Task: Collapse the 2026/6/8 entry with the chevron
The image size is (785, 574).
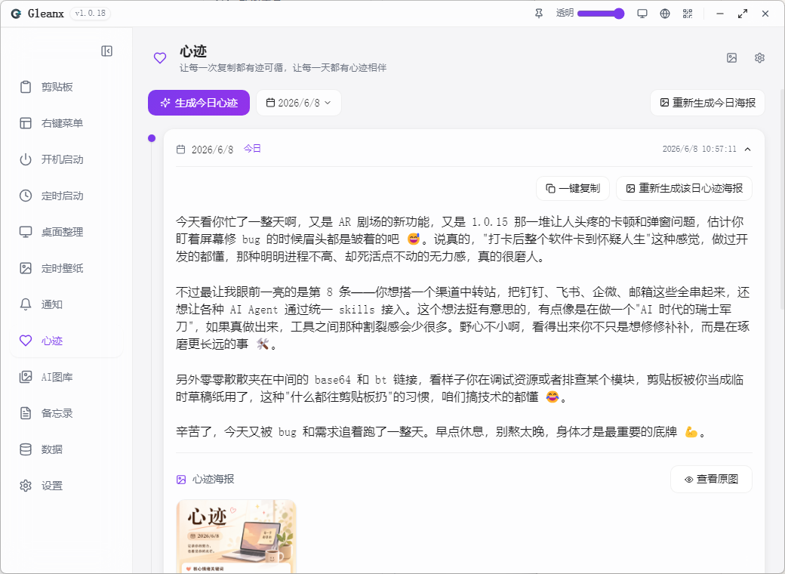Action: pyautogui.click(x=747, y=150)
